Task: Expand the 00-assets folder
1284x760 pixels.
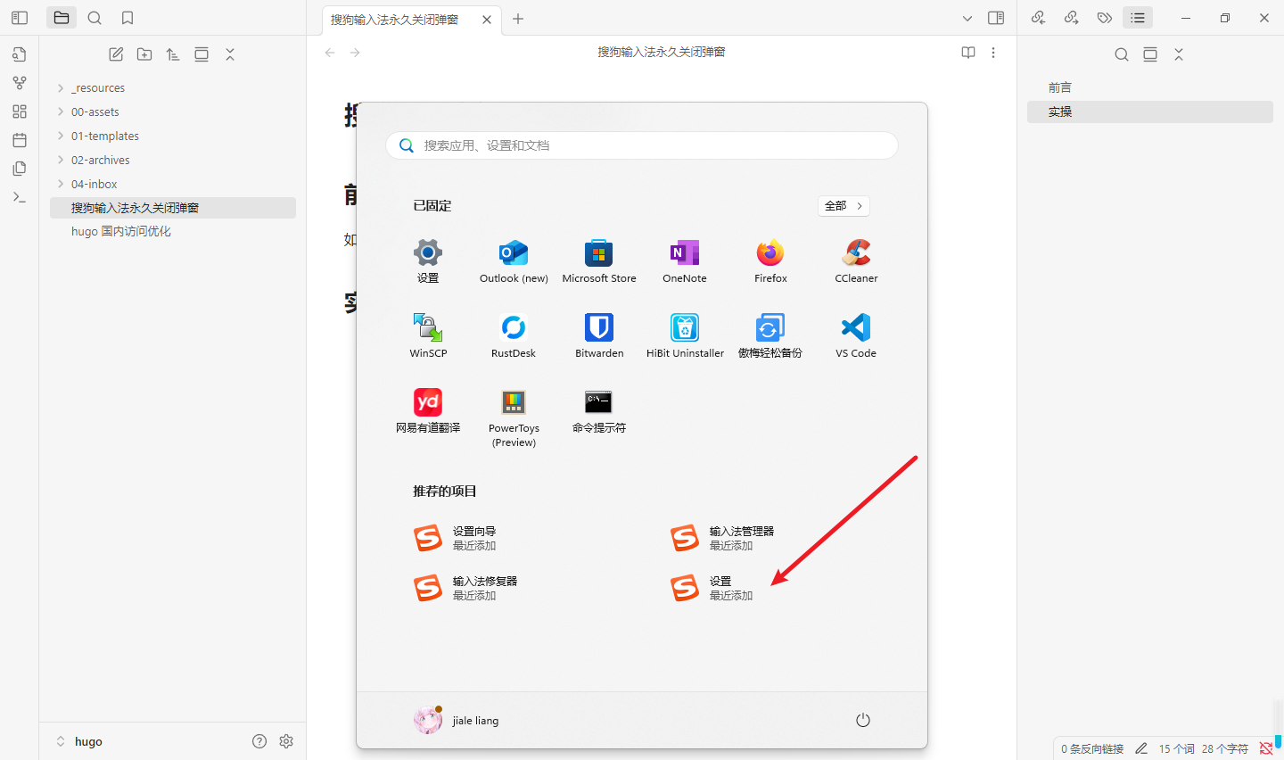Action: pyautogui.click(x=173, y=112)
